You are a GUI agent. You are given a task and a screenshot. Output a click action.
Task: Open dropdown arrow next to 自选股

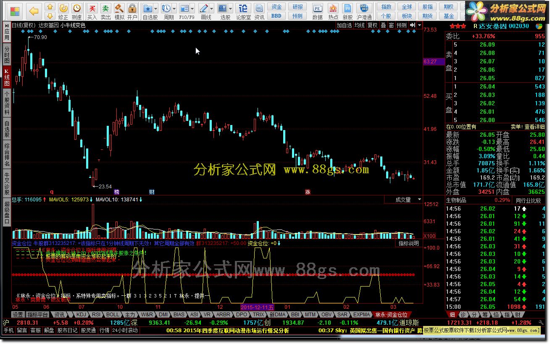[156, 8]
